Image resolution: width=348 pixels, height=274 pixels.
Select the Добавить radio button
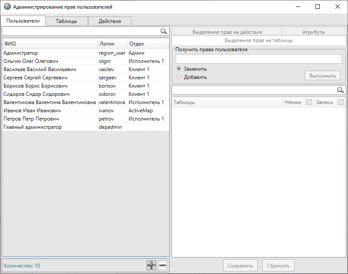(179, 77)
